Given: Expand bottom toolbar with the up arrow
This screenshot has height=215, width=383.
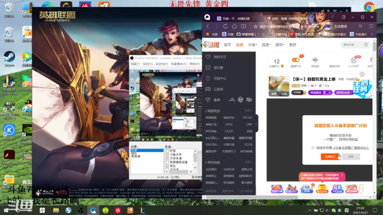Looking at the screenshot, I should [x=361, y=189].
